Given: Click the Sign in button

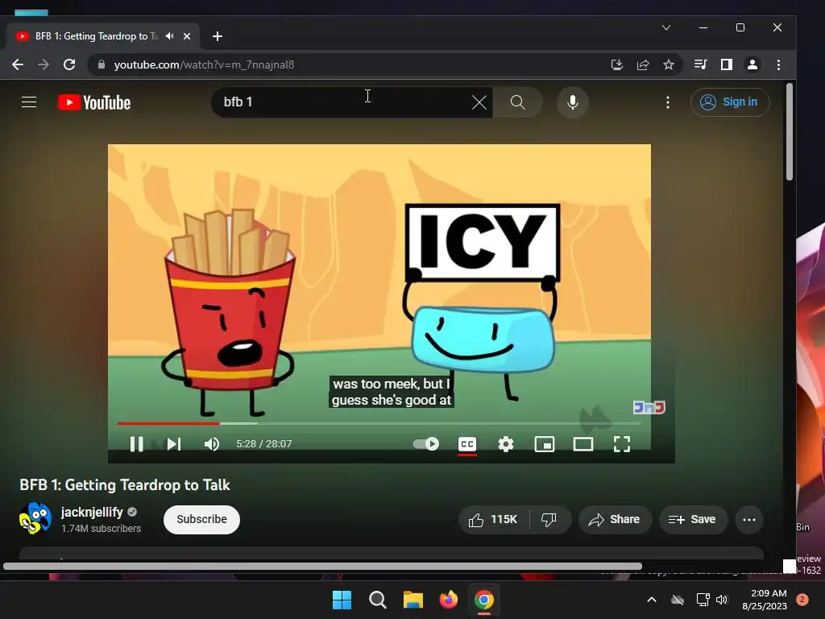Looking at the screenshot, I should [730, 102].
